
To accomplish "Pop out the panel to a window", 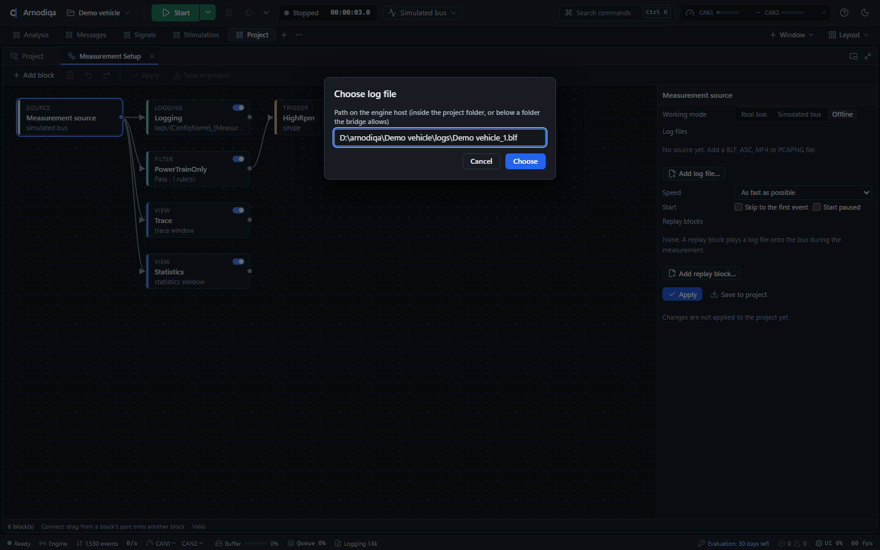I will pos(854,56).
